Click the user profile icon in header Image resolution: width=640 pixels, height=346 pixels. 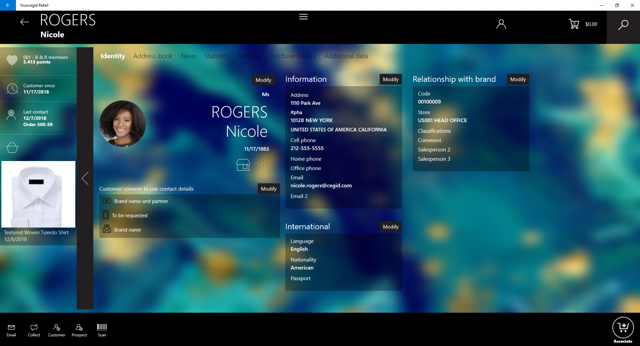[501, 24]
